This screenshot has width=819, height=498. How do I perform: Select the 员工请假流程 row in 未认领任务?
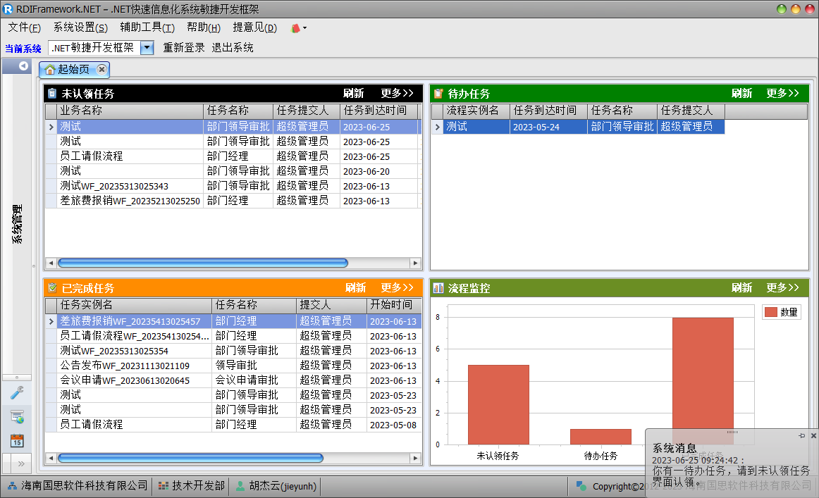pyautogui.click(x=91, y=156)
